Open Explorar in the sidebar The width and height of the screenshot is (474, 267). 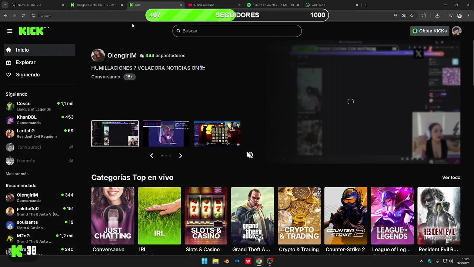pos(40,62)
